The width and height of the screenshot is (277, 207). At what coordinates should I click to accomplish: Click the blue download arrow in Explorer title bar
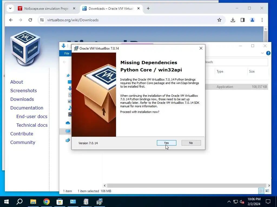(64, 46)
